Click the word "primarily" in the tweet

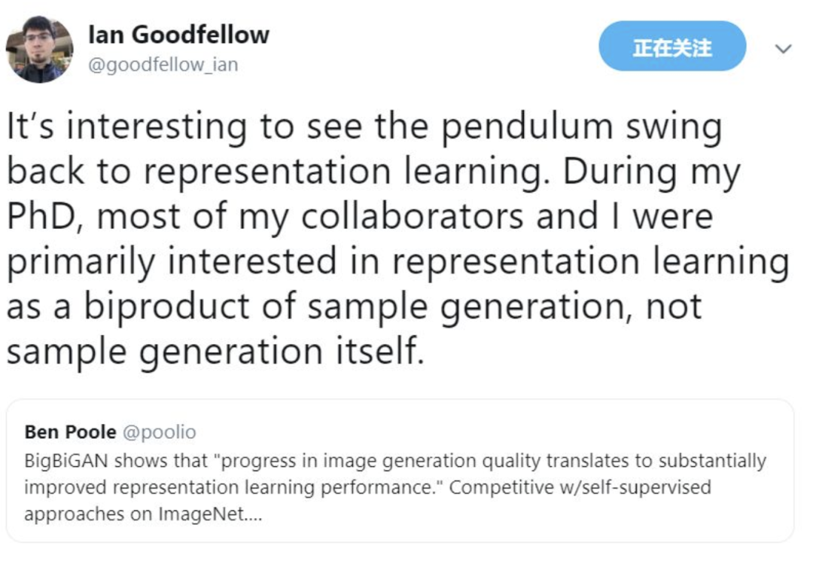(81, 263)
